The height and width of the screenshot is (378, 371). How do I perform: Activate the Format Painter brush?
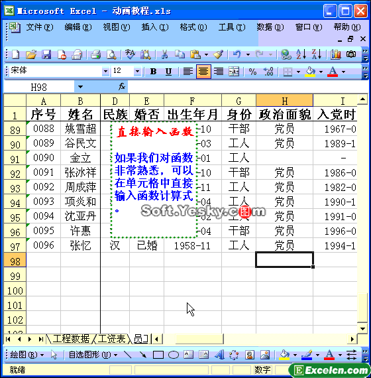click(218, 54)
